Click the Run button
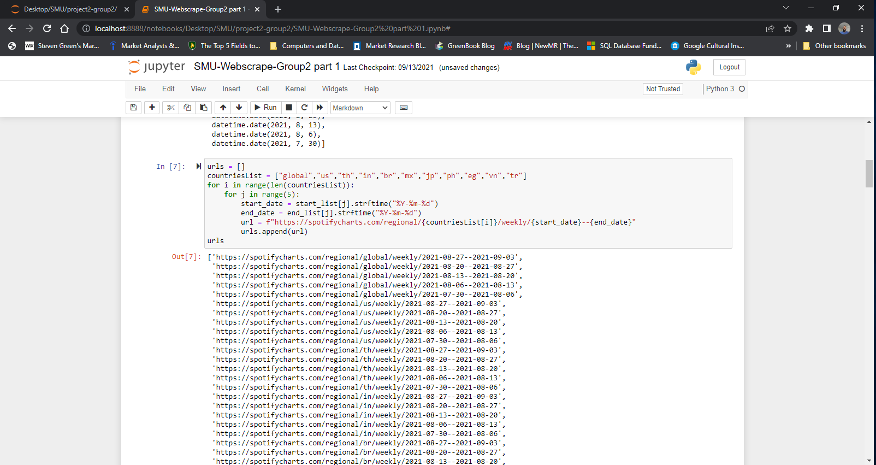Screen dimensions: 876x465 tap(265, 108)
